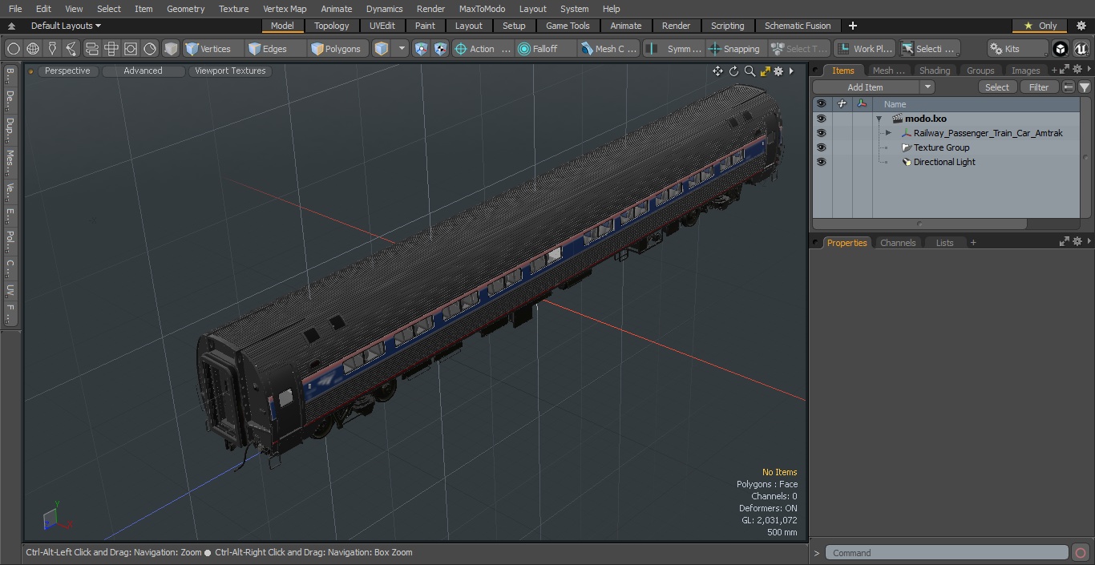The width and height of the screenshot is (1095, 565).
Task: Click viewport arrow expander icon
Action: coord(791,71)
